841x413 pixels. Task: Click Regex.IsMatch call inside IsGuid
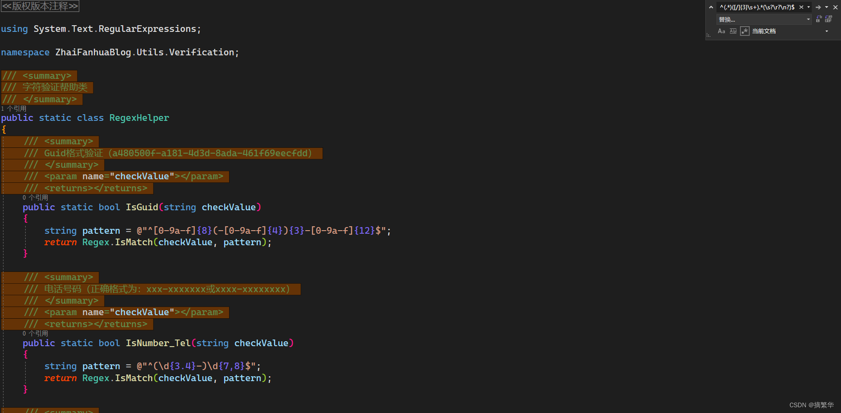pyautogui.click(x=177, y=242)
